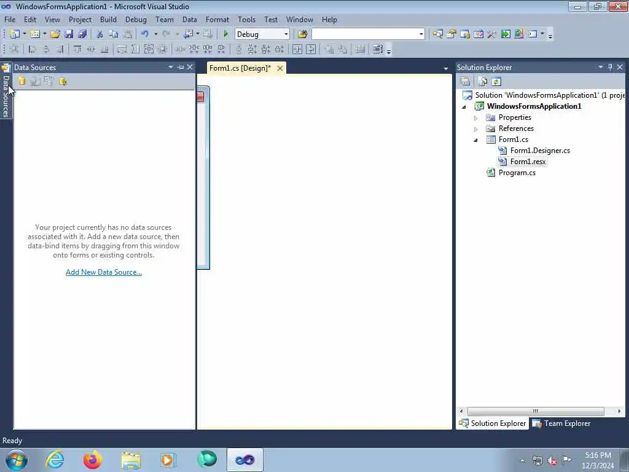
Task: Collapse the WindowsFormsApplication1 project node
Action: click(x=464, y=107)
